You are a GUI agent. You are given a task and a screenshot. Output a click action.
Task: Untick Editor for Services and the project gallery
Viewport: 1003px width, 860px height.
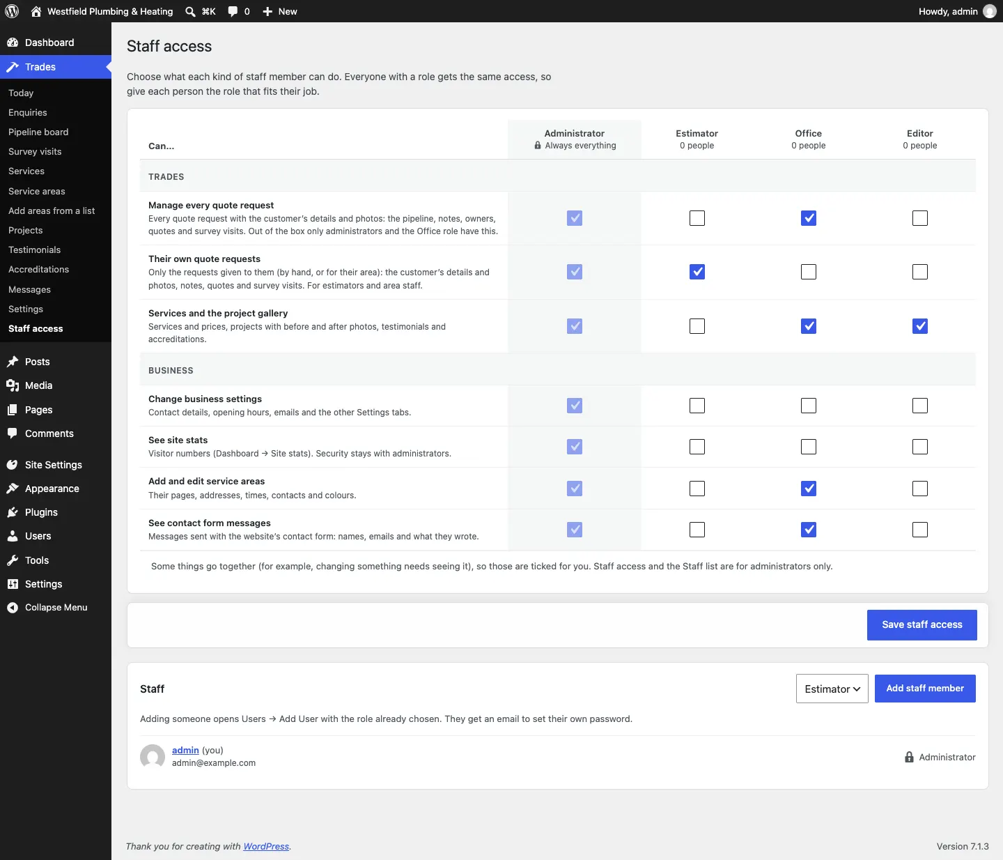(x=920, y=326)
